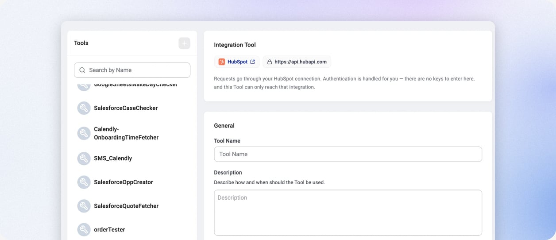
Task: Select the SalesforceOppCreator wrench icon
Action: 84,182
